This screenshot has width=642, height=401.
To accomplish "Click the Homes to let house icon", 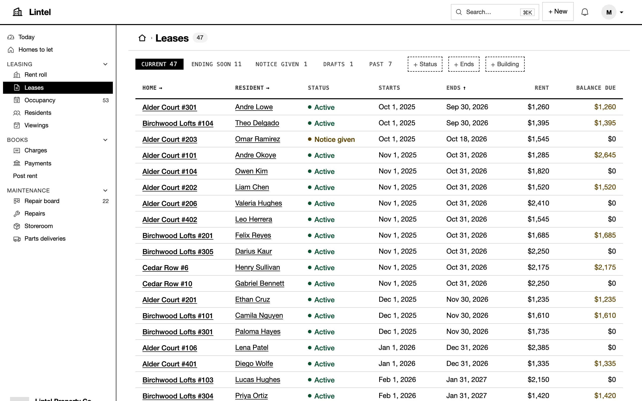I will pyautogui.click(x=11, y=50).
